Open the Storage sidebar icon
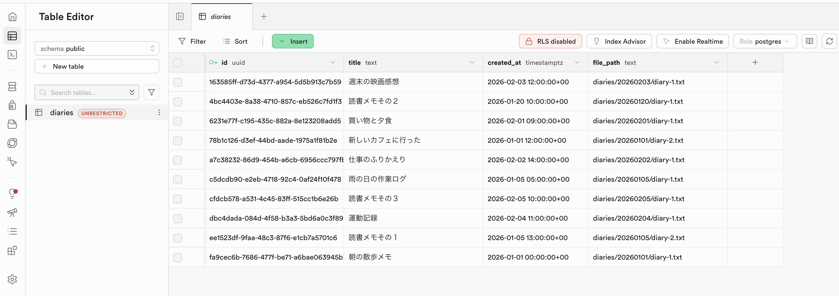 (x=12, y=124)
